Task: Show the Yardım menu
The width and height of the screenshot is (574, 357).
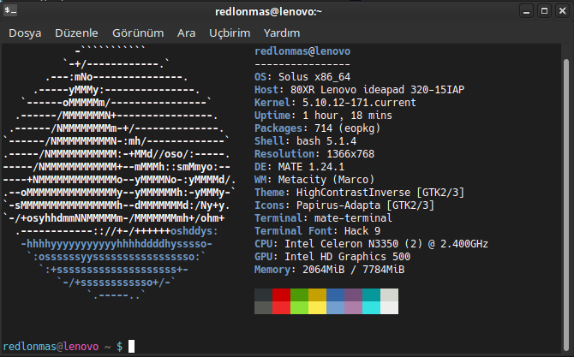Action: [281, 33]
